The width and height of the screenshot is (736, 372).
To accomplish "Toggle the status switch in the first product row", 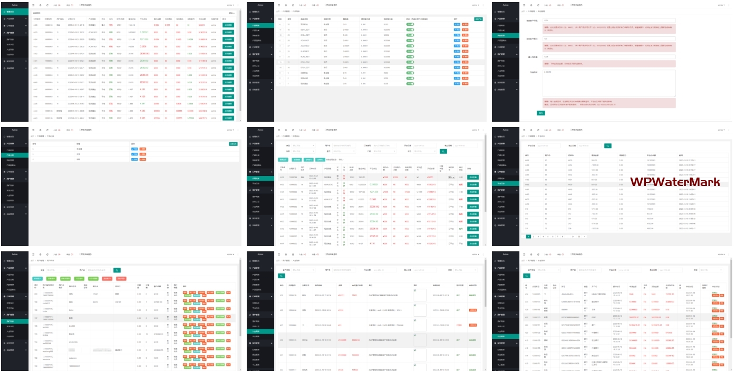I will point(410,24).
